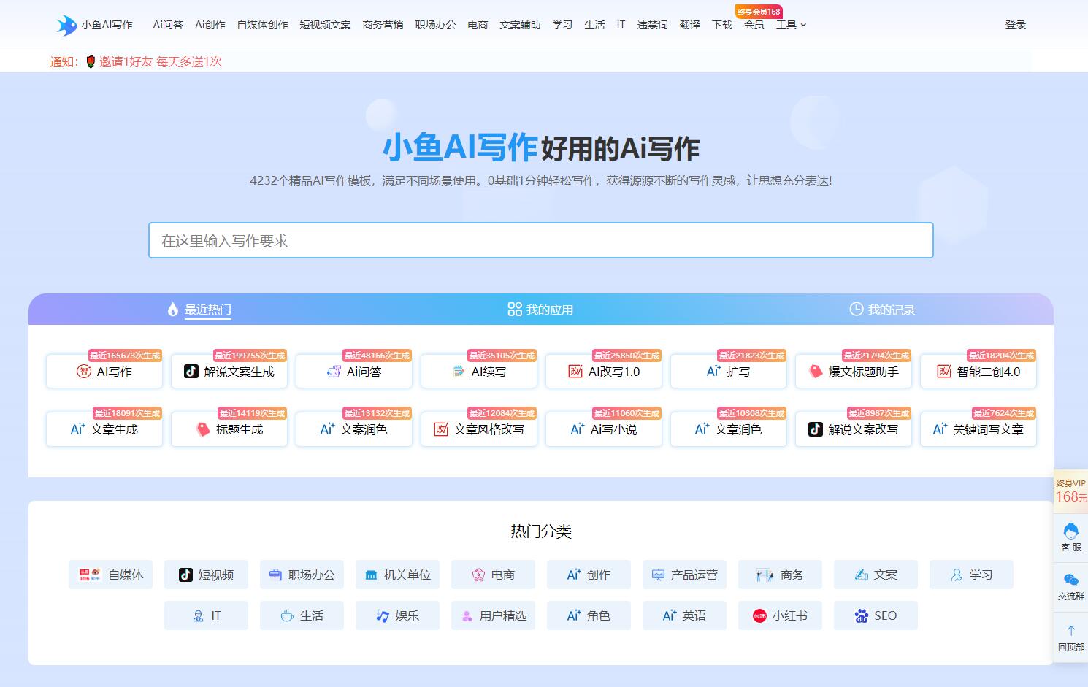Viewport: 1088px width, 687px height.
Task: Open the 小红书 category
Action: pyautogui.click(x=780, y=615)
